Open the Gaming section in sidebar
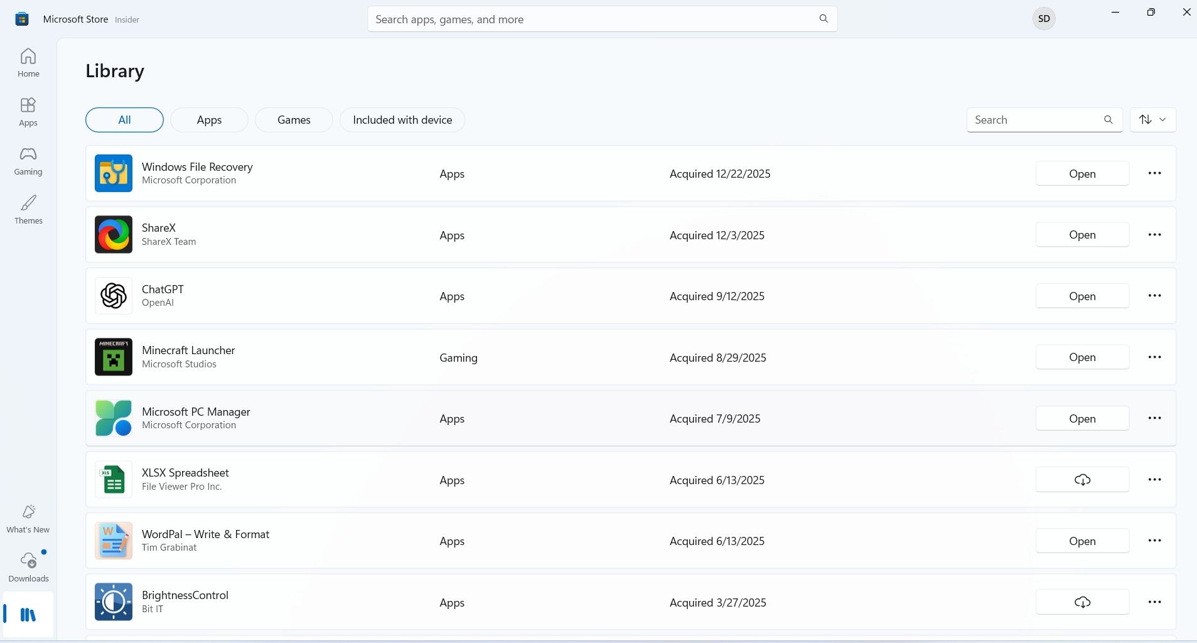Image resolution: width=1197 pixels, height=643 pixels. point(28,161)
